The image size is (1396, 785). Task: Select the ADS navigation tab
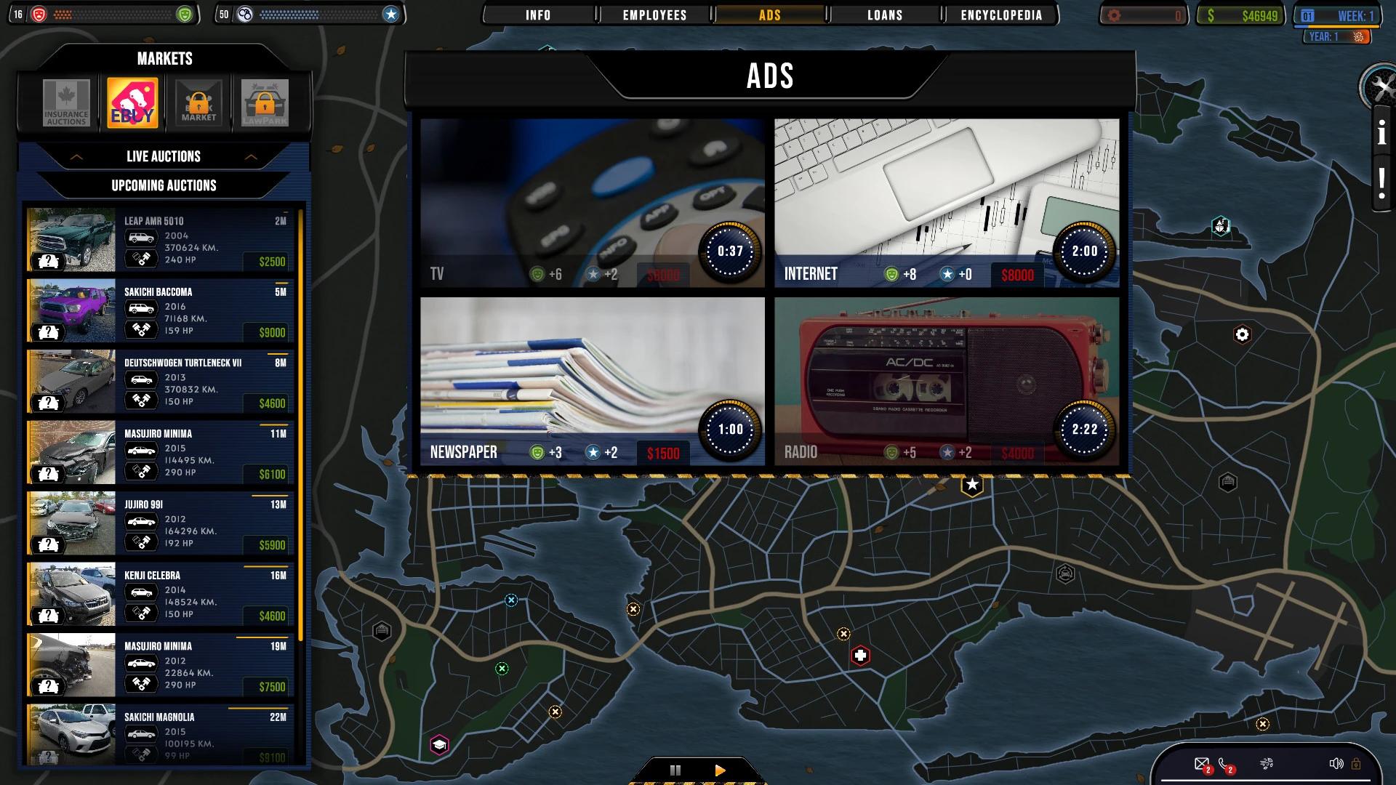click(770, 15)
